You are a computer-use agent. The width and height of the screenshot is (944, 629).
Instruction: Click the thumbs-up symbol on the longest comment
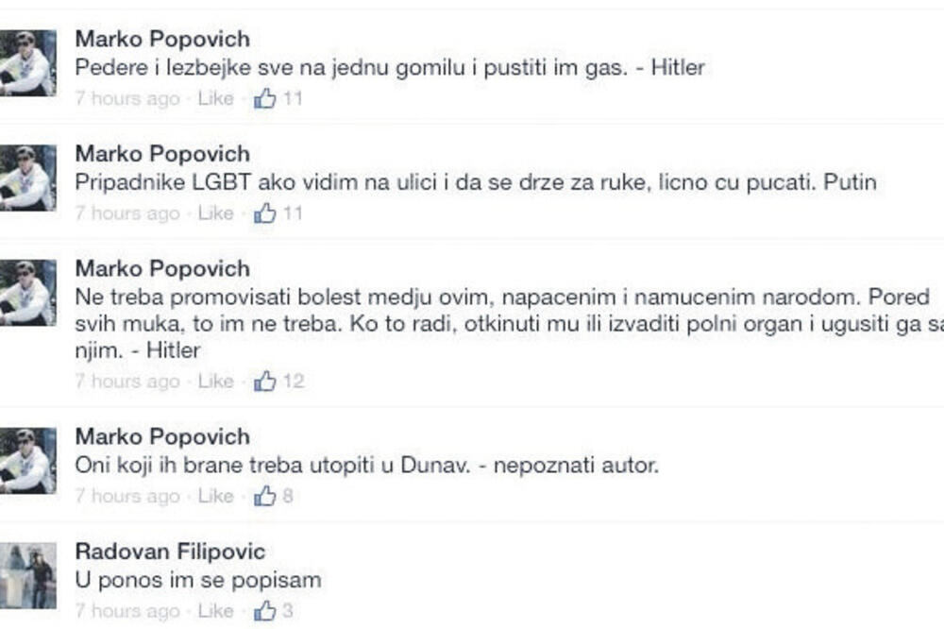click(x=262, y=382)
